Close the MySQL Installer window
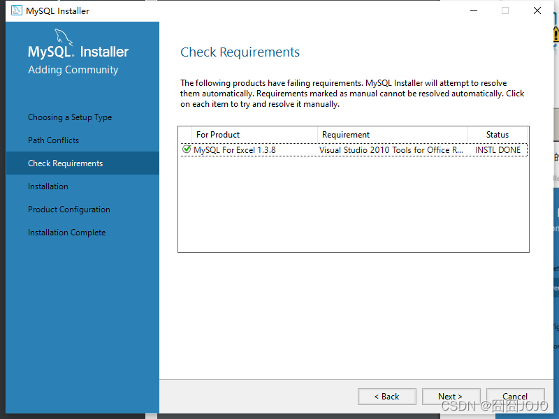559x419 pixels. coord(537,10)
